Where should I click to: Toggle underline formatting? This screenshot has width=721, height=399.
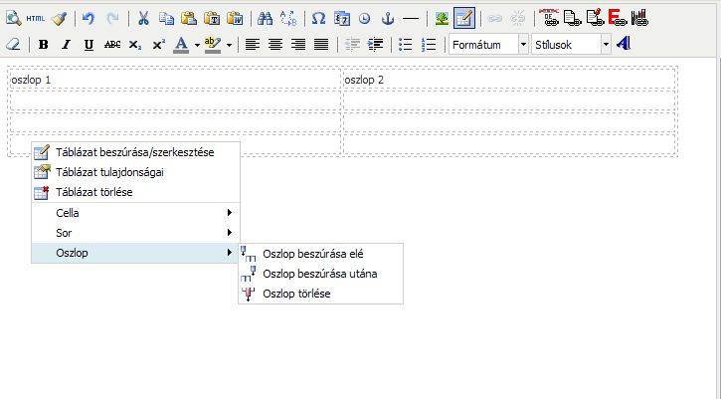tap(89, 45)
